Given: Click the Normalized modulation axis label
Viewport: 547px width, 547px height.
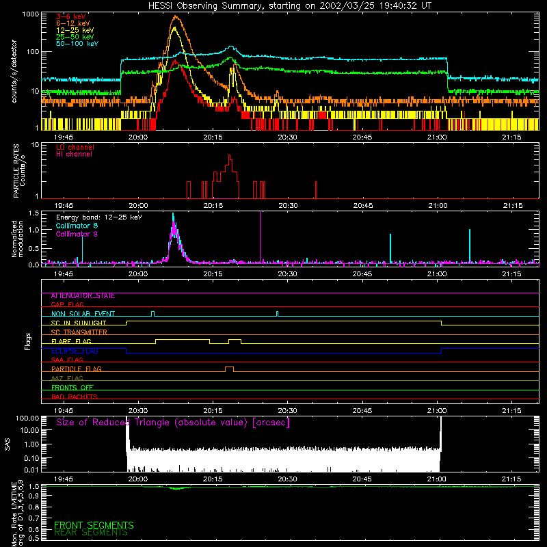Looking at the screenshot, I should [18, 239].
